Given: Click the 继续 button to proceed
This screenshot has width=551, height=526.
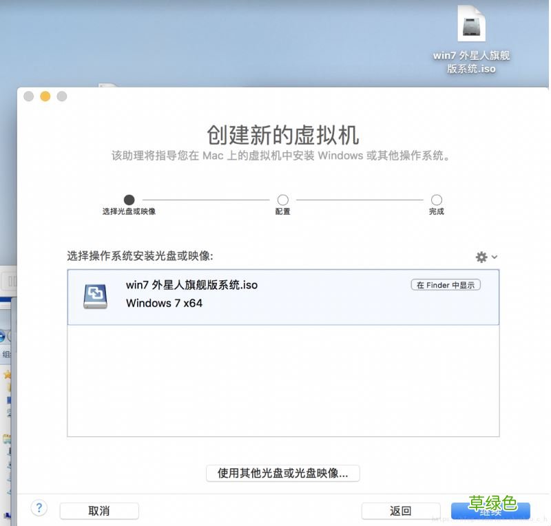Looking at the screenshot, I should [490, 512].
